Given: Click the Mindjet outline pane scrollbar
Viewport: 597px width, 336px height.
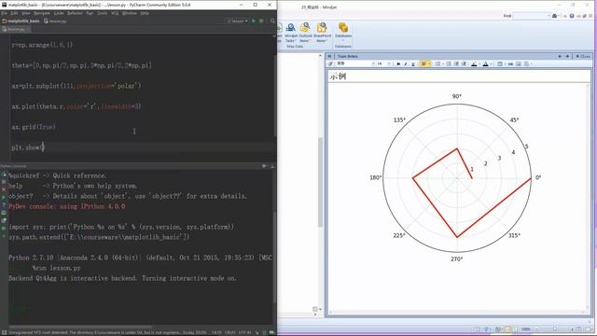Looking at the screenshot, I should [320, 183].
